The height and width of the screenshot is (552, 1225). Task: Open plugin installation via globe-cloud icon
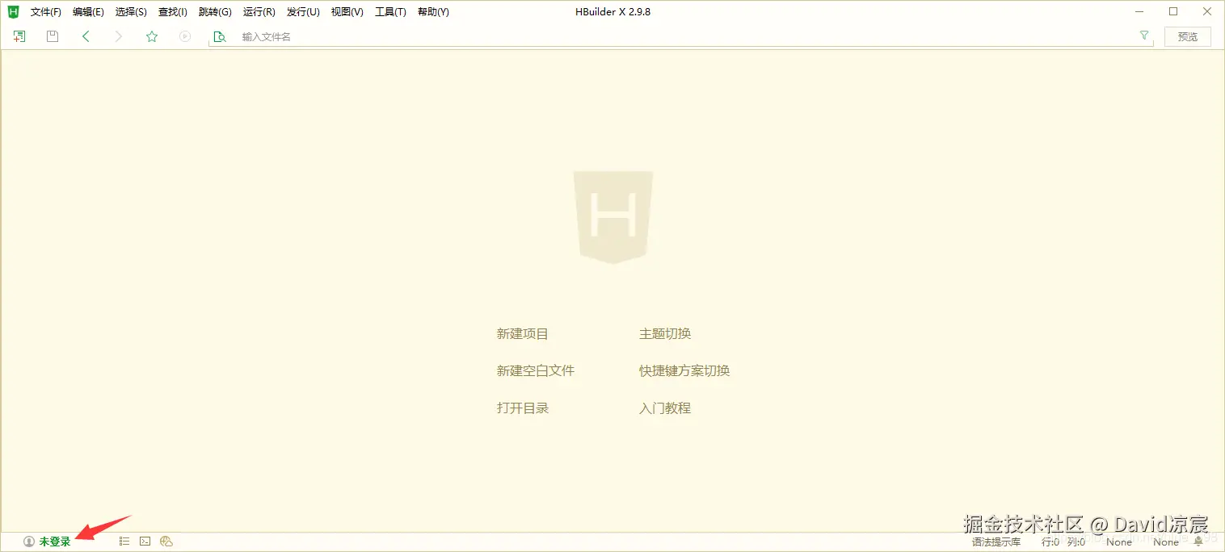click(166, 541)
